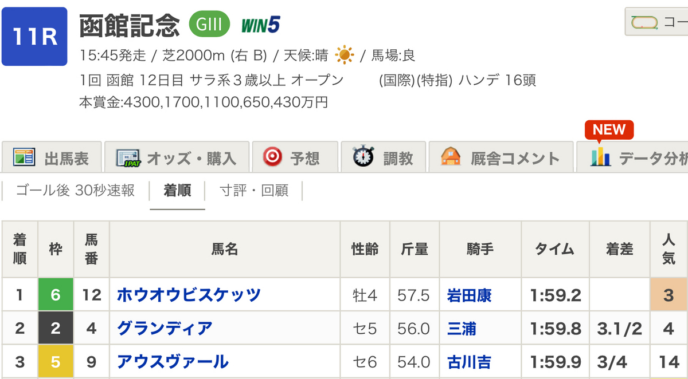Click the barn 厩舎コメント icon
The height and width of the screenshot is (379, 688).
click(451, 157)
